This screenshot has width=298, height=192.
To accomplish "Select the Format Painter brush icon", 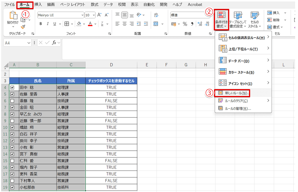I will click(x=23, y=27).
